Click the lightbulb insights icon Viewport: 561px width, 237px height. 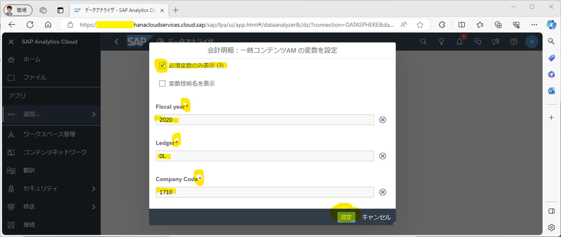point(441,42)
